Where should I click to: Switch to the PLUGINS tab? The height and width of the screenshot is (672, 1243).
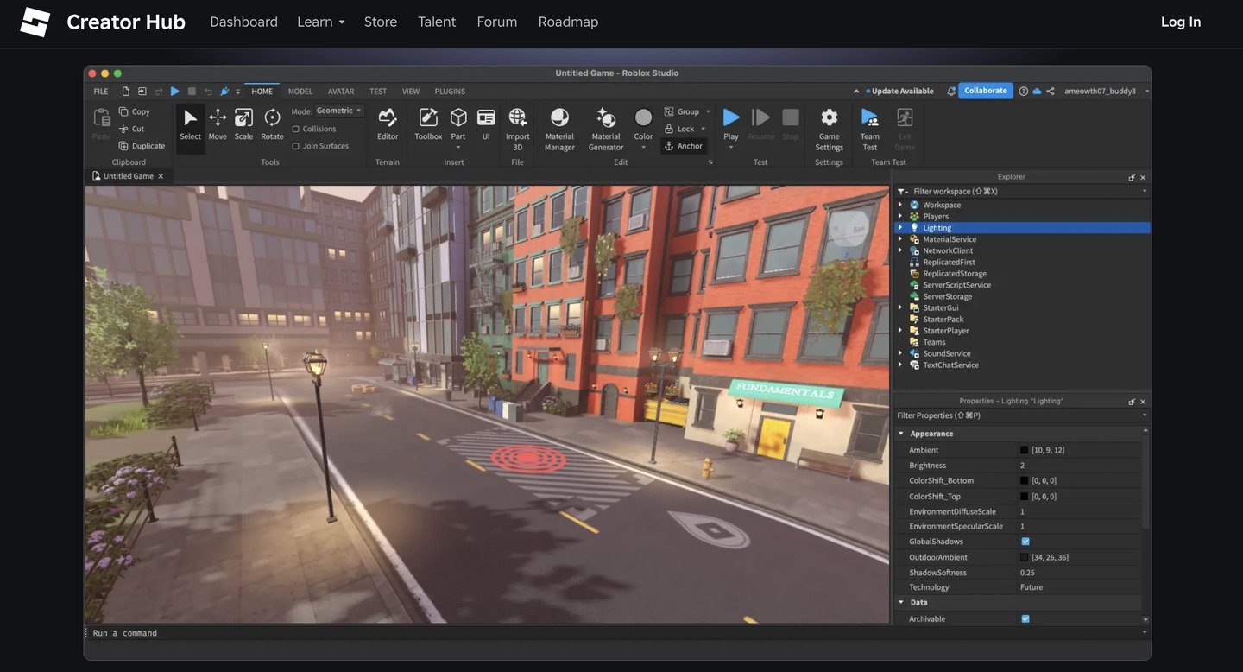point(450,92)
